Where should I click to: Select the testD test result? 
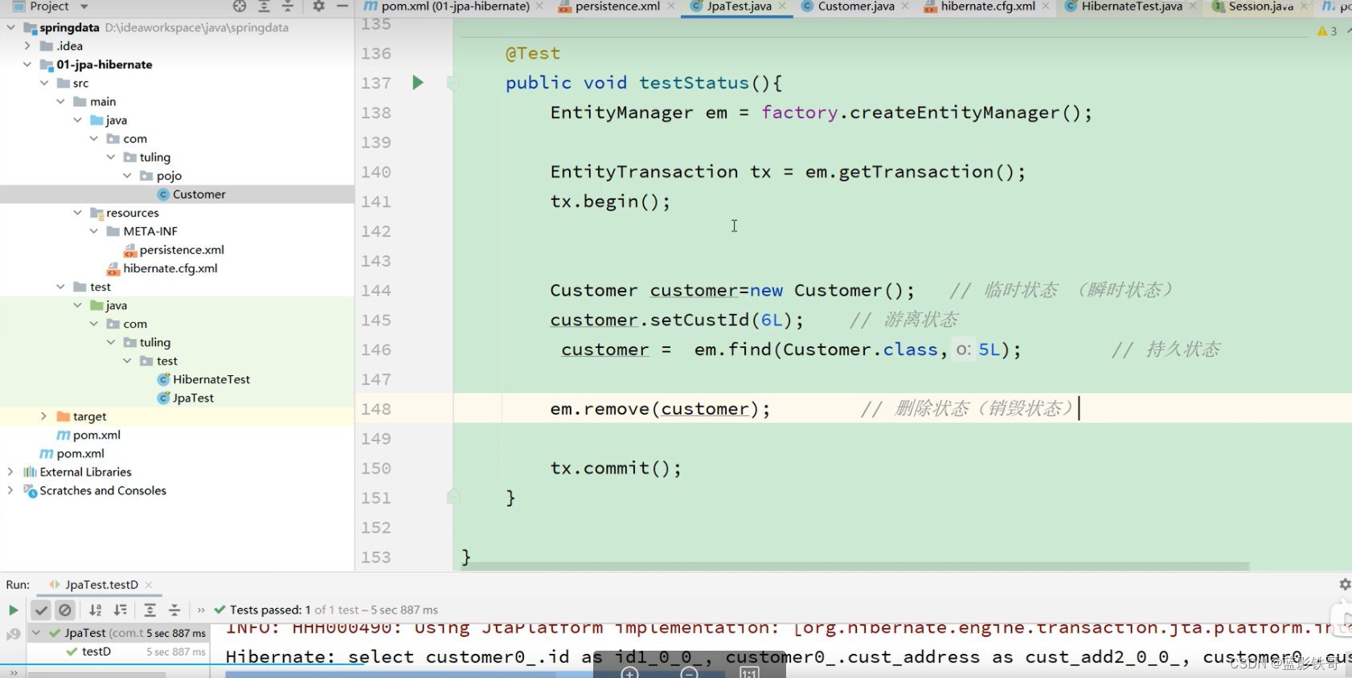point(96,651)
